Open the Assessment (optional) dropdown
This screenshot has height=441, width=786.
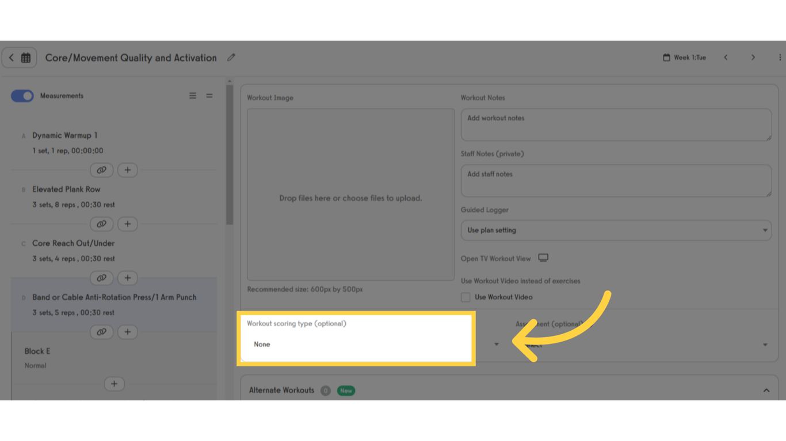pos(643,345)
